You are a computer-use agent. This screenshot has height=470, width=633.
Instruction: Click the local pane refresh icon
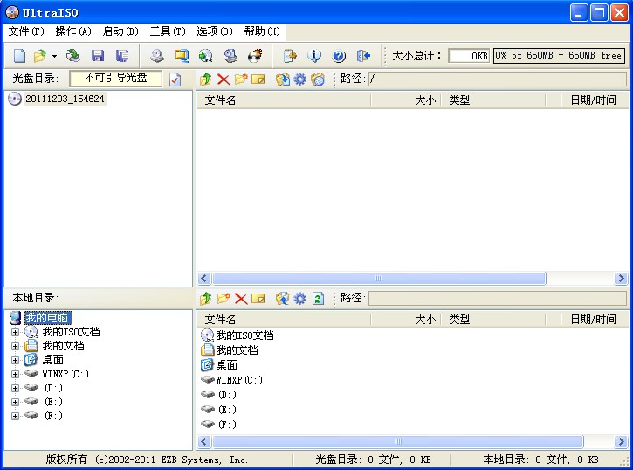318,299
